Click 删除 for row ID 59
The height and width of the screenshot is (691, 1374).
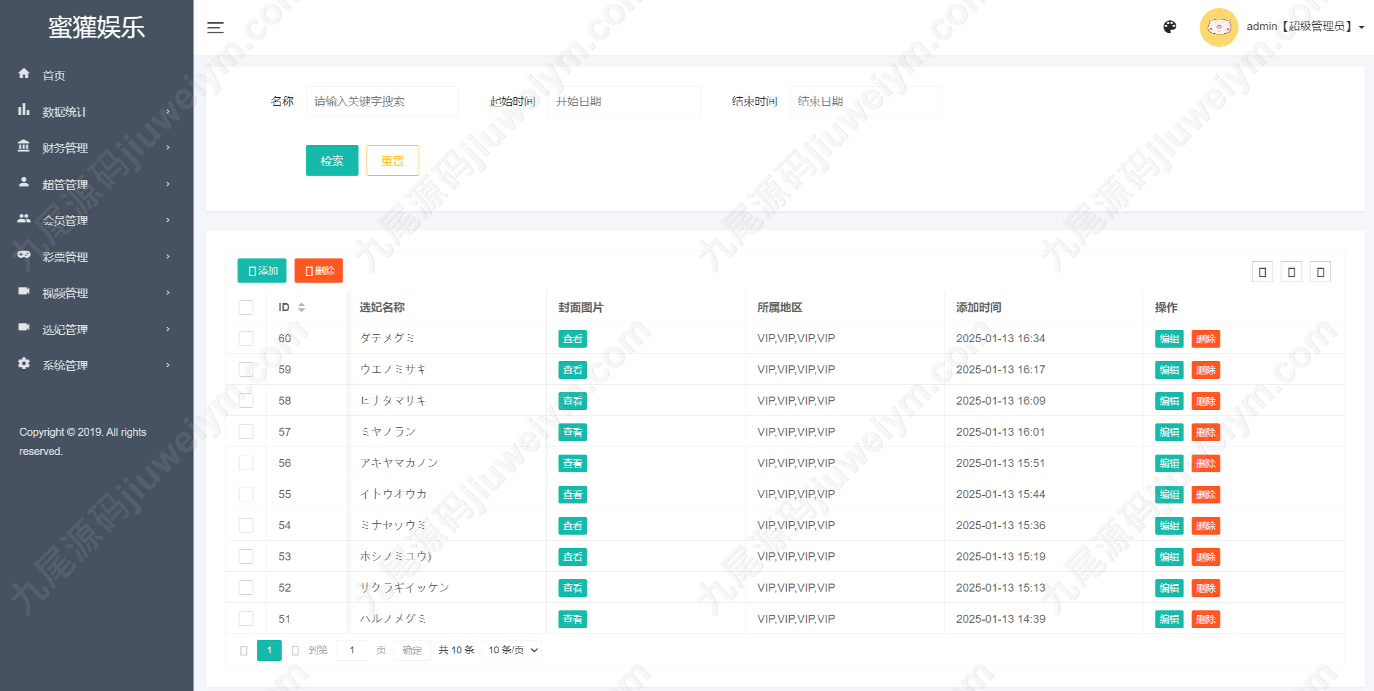(1206, 370)
